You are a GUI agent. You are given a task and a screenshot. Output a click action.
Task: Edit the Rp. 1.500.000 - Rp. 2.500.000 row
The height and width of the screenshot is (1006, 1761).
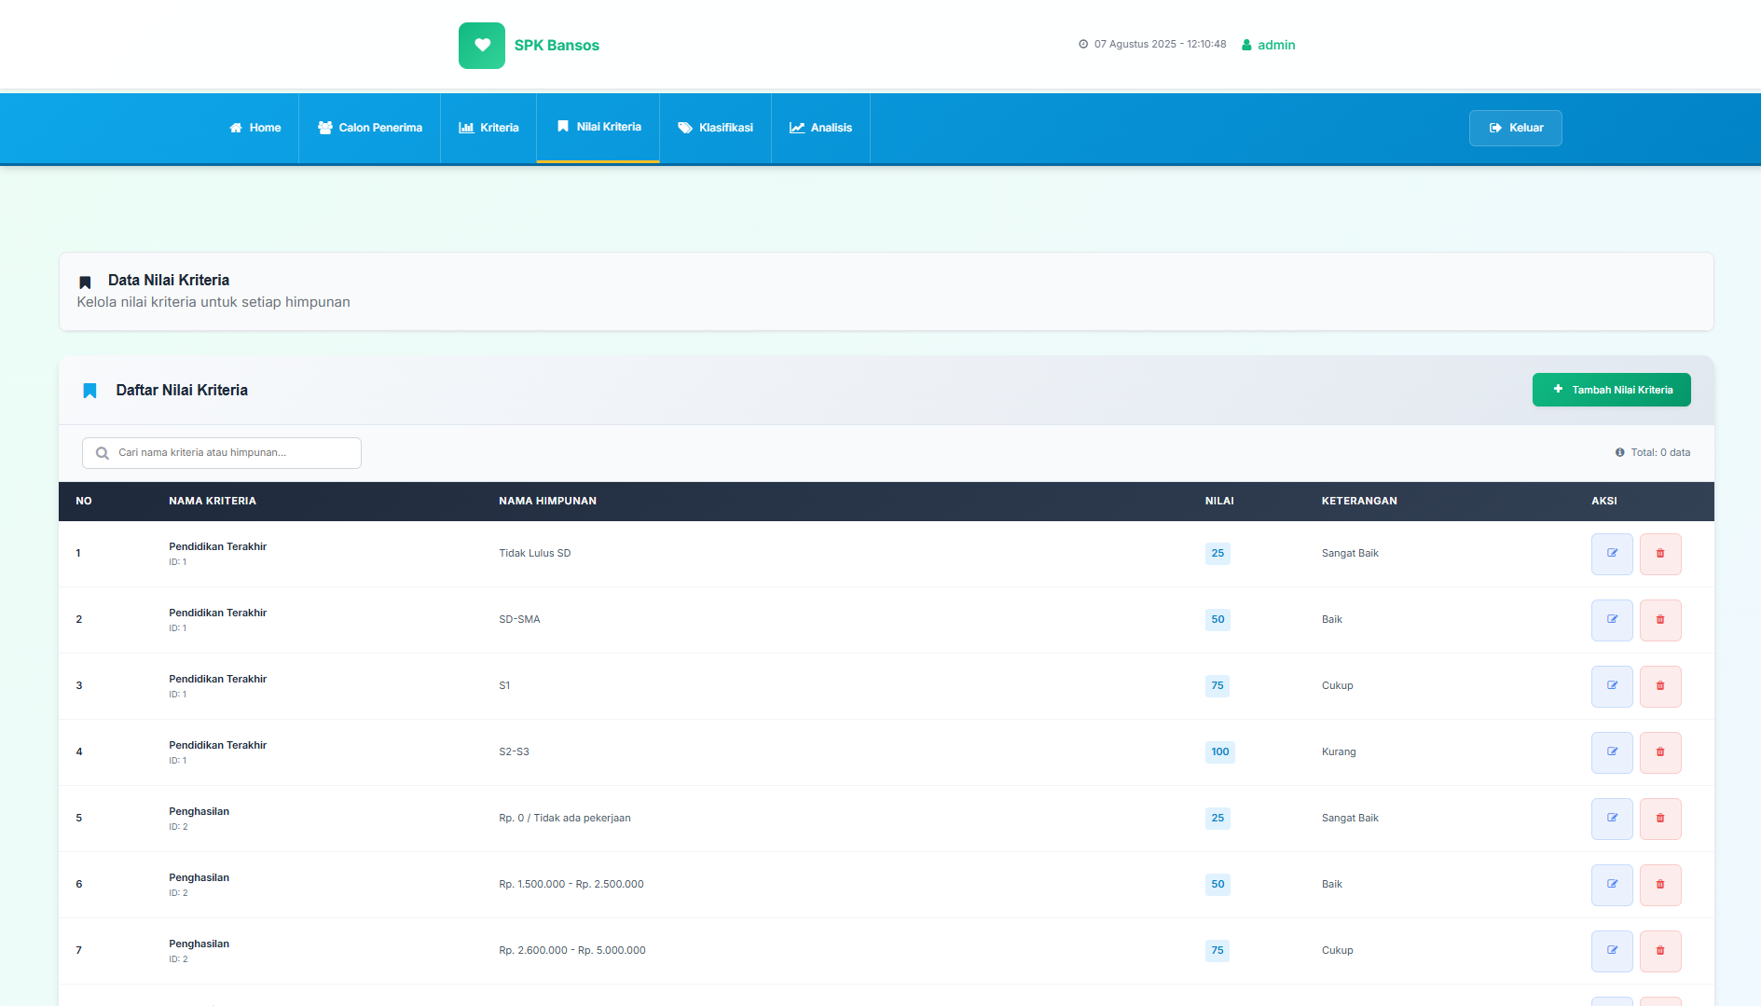[1612, 885]
